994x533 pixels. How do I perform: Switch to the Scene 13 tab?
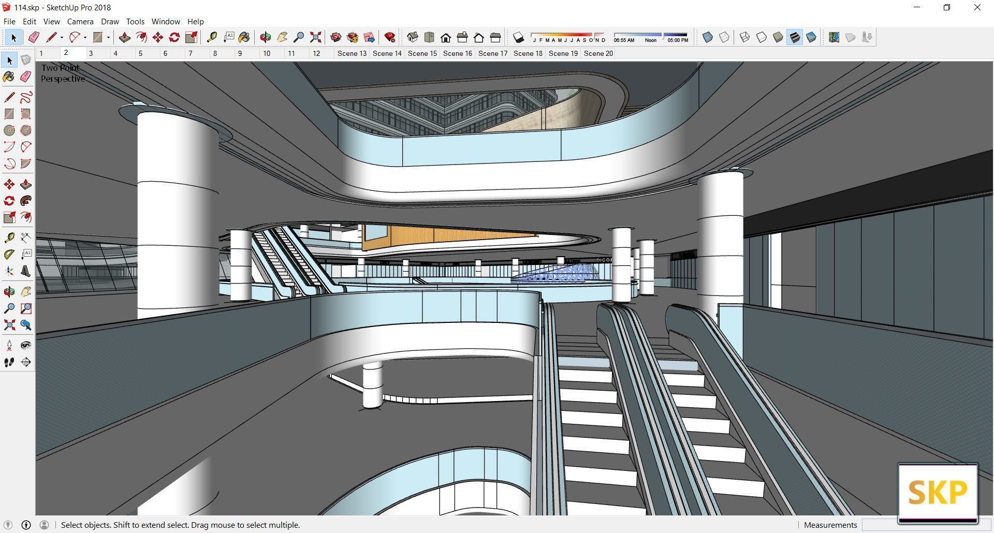click(x=352, y=53)
